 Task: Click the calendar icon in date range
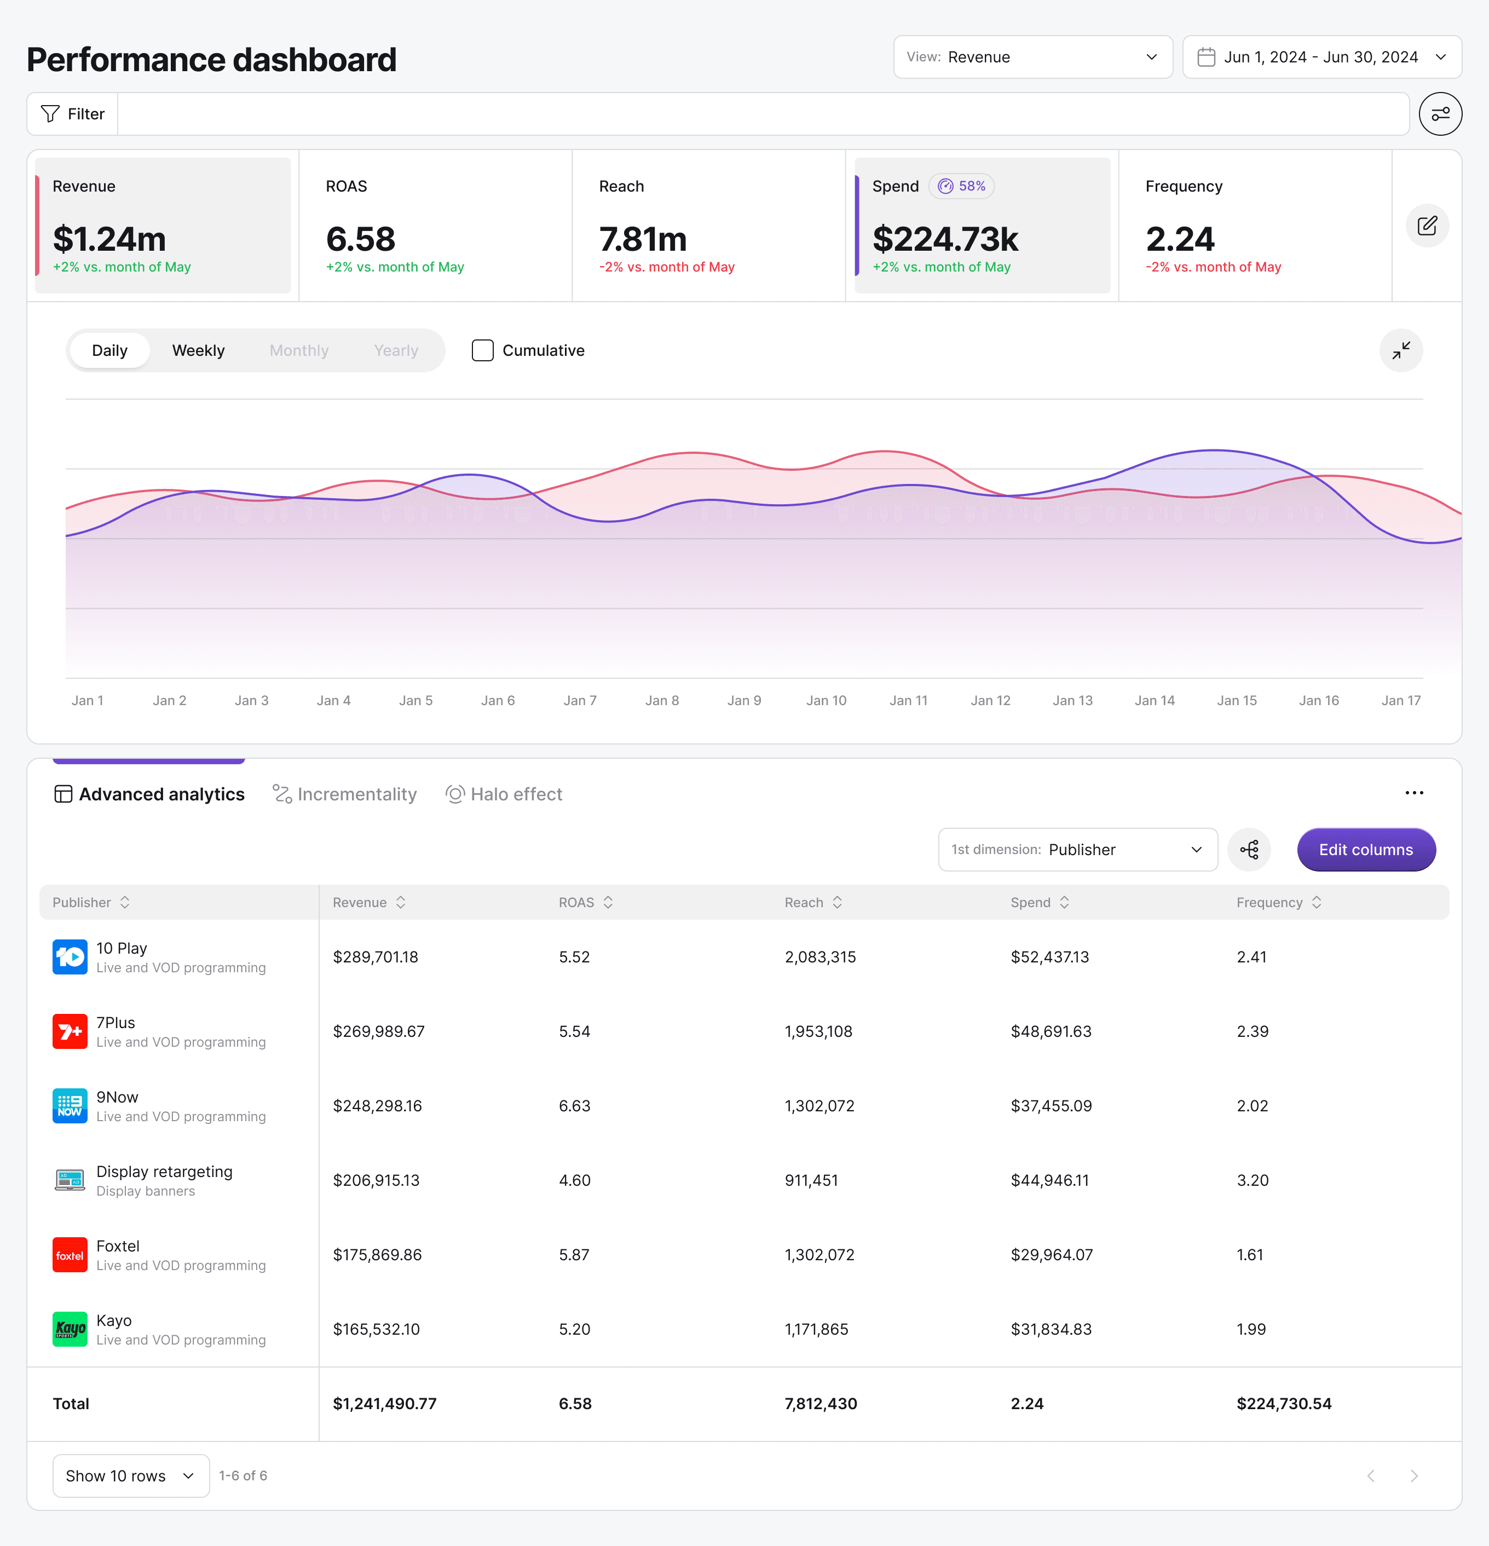[x=1206, y=57]
